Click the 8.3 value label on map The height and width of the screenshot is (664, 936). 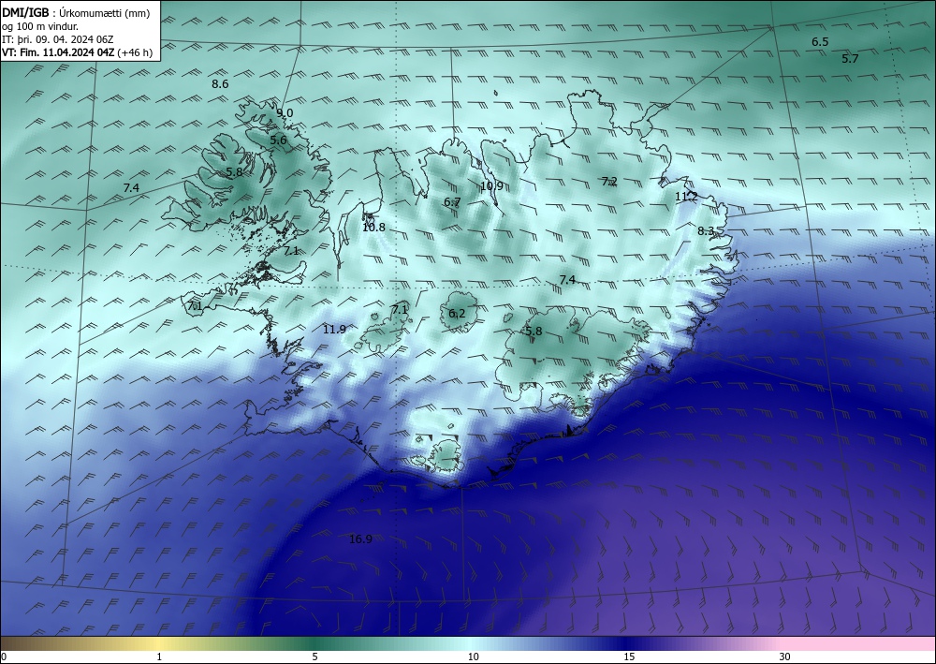706,231
